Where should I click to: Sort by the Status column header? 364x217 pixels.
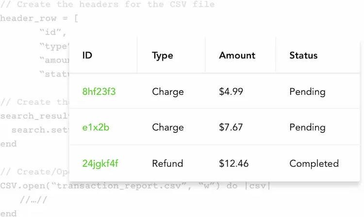pos(303,55)
